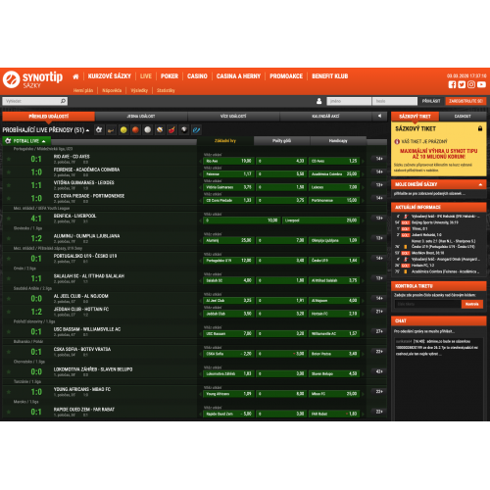Screen dimensions: 490x490
Task: Toggle favorite star for Al Jeel Club - Al Nojoom
Action: click(x=9, y=299)
